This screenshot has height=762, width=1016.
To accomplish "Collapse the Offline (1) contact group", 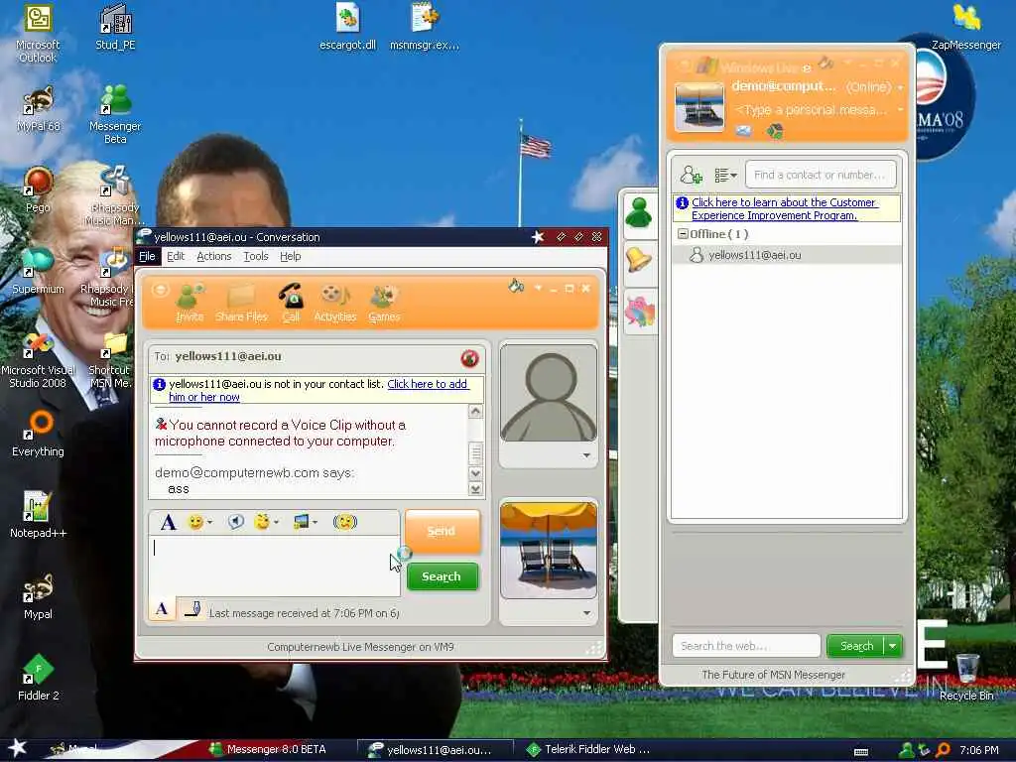I will pyautogui.click(x=683, y=234).
